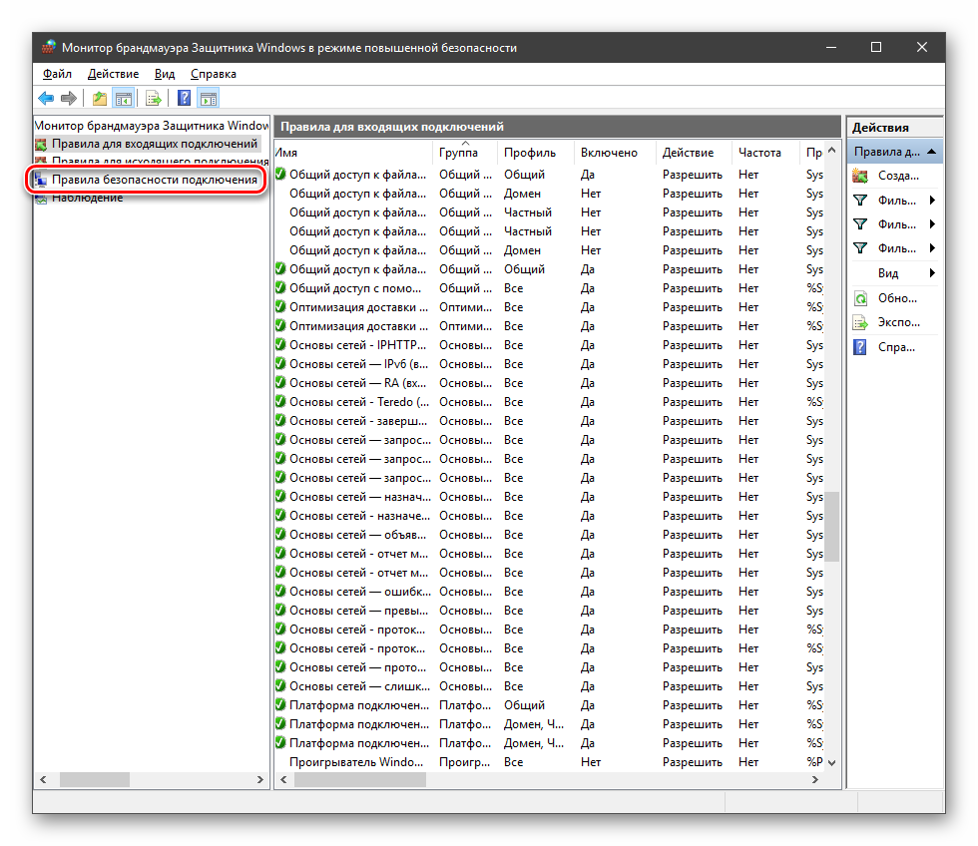Toggle the console tree pane toolbar icon
Screen dimensions: 978x846
tap(124, 98)
